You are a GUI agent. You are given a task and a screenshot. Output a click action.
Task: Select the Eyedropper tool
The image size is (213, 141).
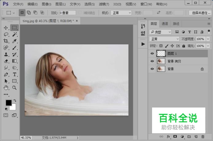pyautogui.click(x=14, y=41)
